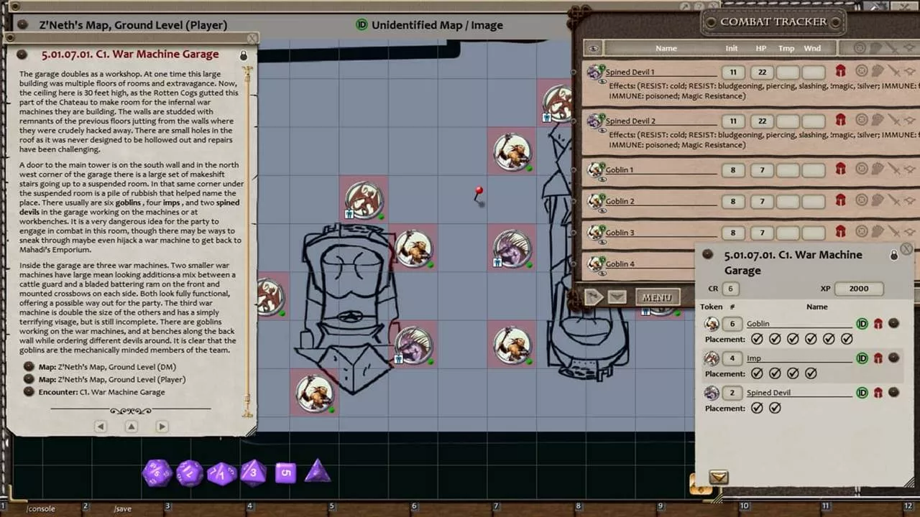Click the Spined Devil 1 initiative field

[733, 72]
